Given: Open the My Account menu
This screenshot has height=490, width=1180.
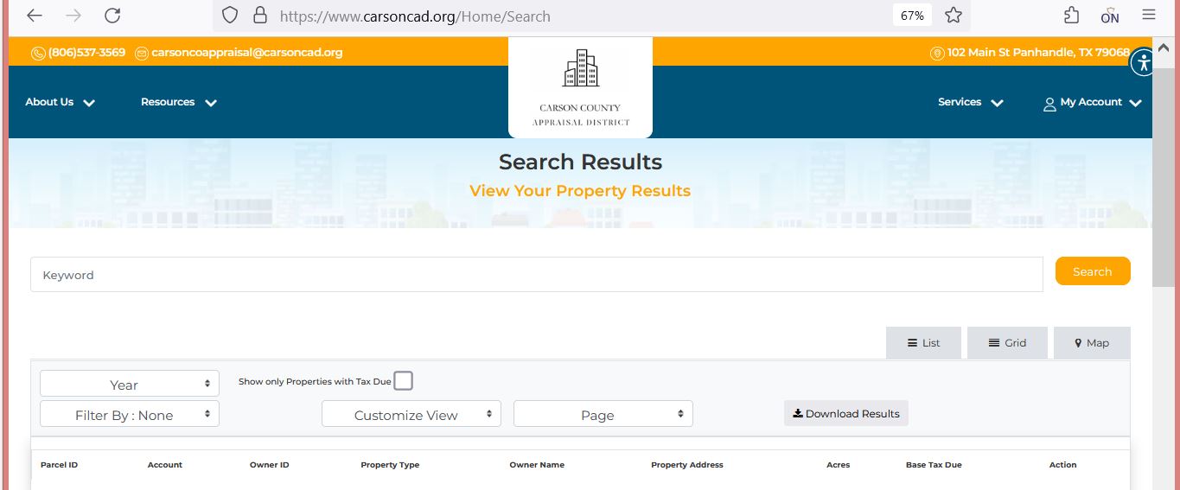Looking at the screenshot, I should (x=1093, y=102).
